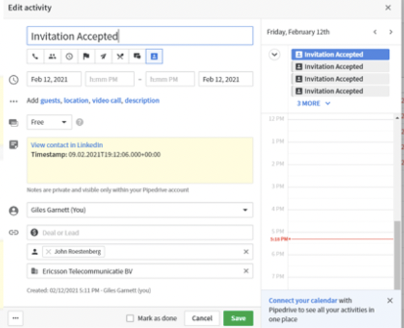Viewport: 404px width, 328px height.
Task: Open the Giles Garnett assignee dropdown
Action: (140, 210)
